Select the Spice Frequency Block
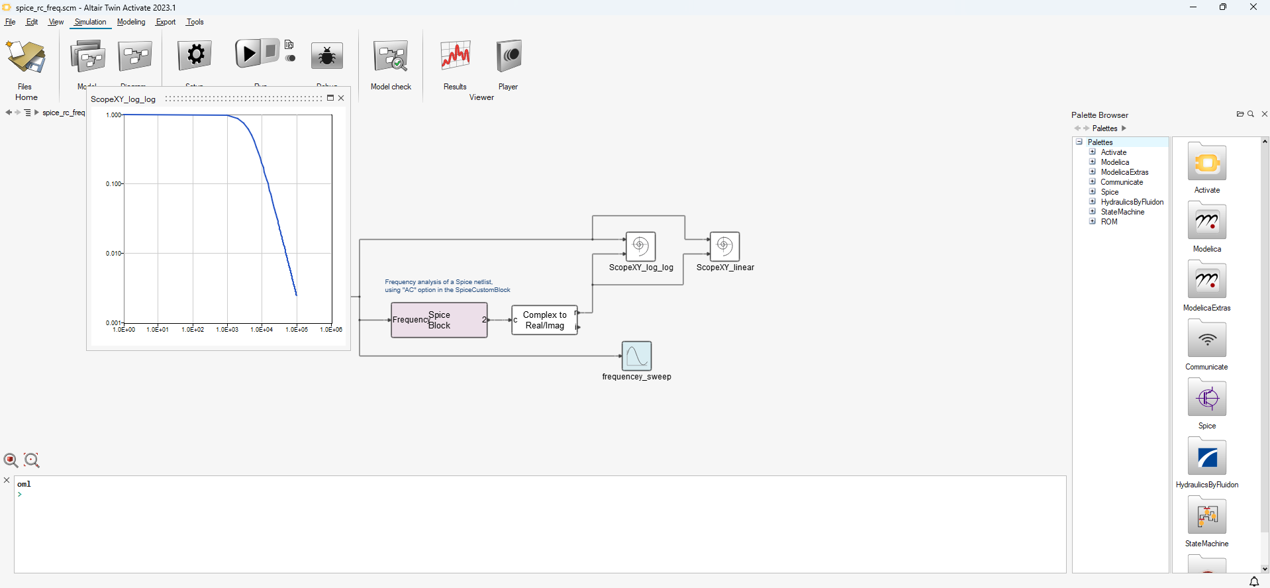This screenshot has width=1270, height=588. [x=439, y=320]
